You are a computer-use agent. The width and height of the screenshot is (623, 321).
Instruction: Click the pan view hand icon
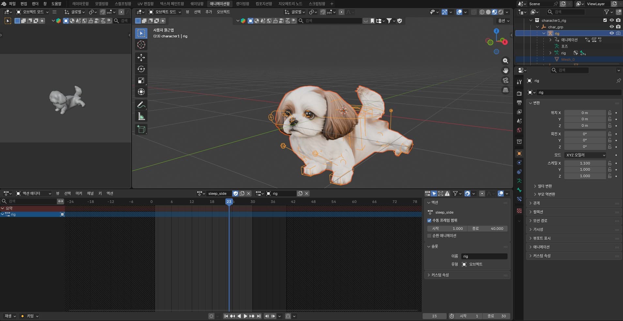(506, 71)
